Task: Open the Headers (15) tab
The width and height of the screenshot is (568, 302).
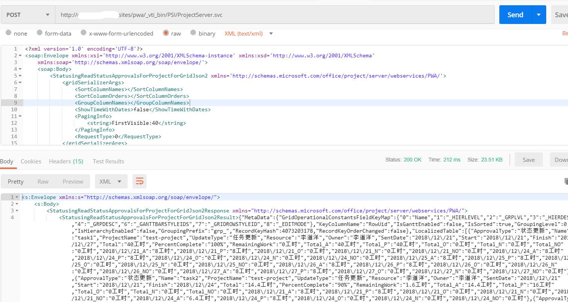Action: (x=66, y=161)
